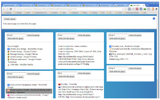Work with the Group 5 group
Image resolution: width=160 pixels, height=100 pixels.
[117, 38]
